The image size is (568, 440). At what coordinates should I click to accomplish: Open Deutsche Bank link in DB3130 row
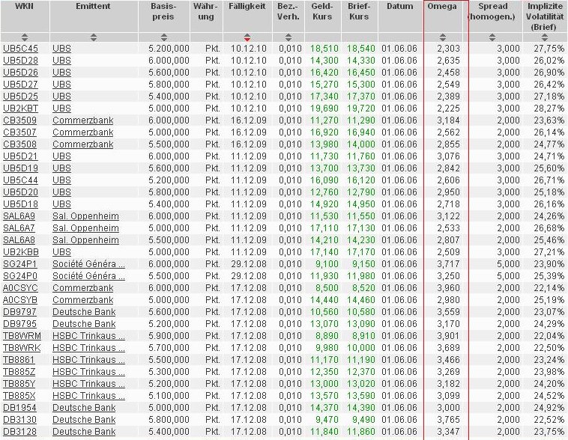tap(84, 419)
